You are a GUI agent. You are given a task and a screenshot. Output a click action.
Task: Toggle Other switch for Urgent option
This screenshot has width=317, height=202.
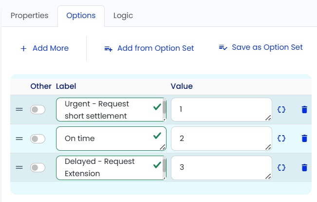pos(37,110)
